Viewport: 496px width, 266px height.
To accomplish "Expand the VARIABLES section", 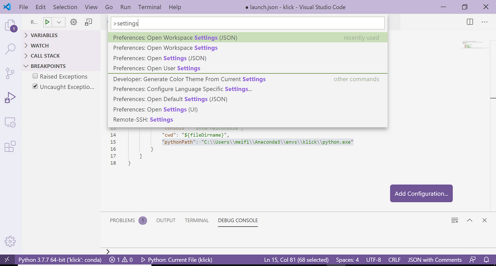I will click(61, 35).
